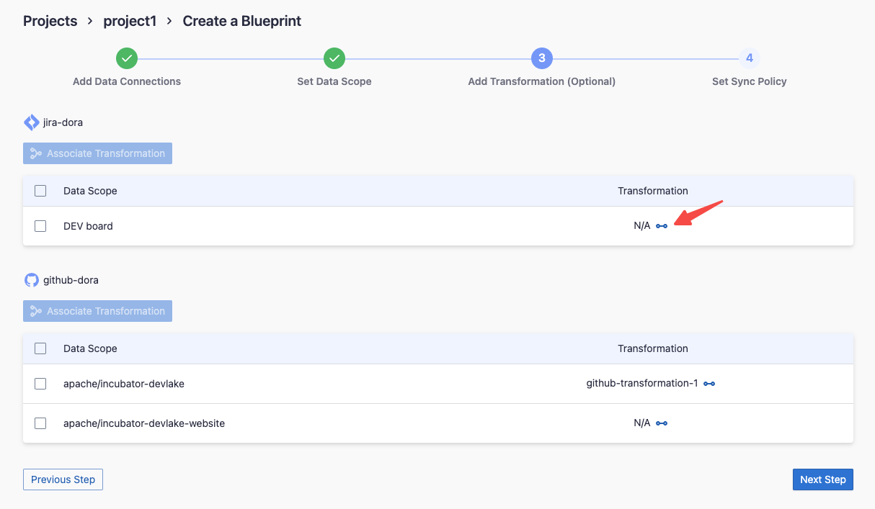Click step 4 circle Set Sync Policy
Image resolution: width=875 pixels, height=509 pixels.
point(750,58)
